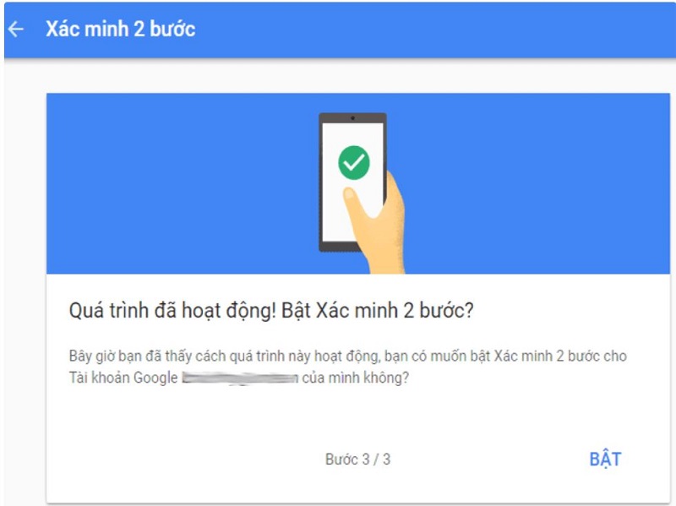The image size is (676, 506).
Task: Click the 'Quá trình đã hoạt động!' heading
Action: tap(172, 310)
